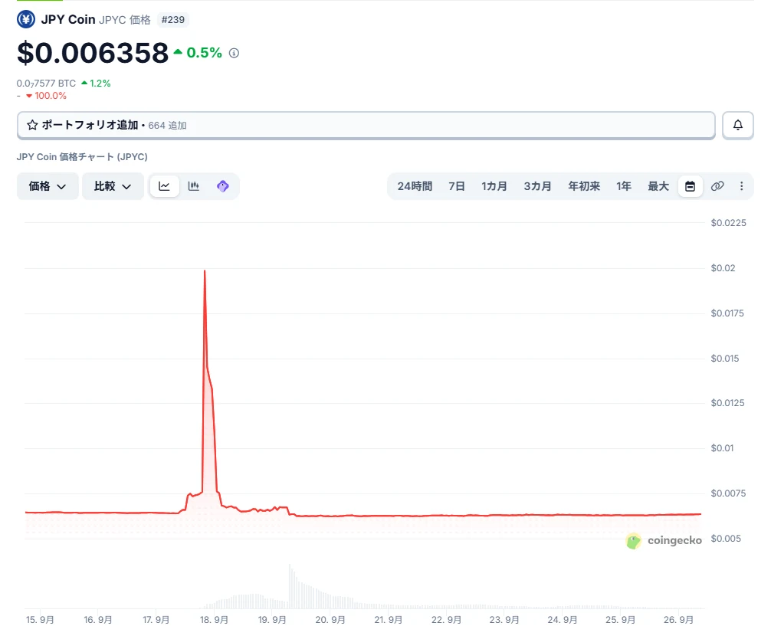Click the 26. 9月 date label
Viewport: 771px width, 626px height.
pos(678,620)
